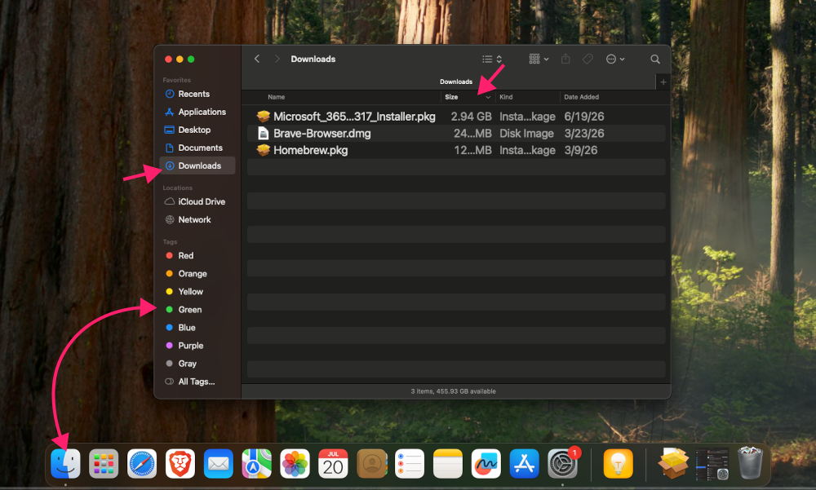Open Launchpad from the Dock
The width and height of the screenshot is (816, 490).
[104, 463]
